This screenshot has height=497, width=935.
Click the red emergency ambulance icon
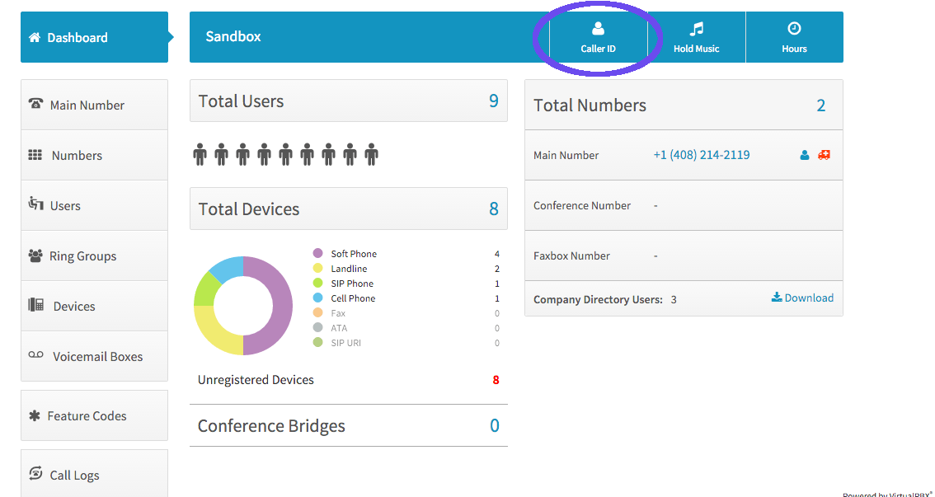824,155
